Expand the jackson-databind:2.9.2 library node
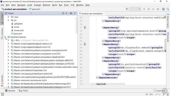 tap(8, 57)
